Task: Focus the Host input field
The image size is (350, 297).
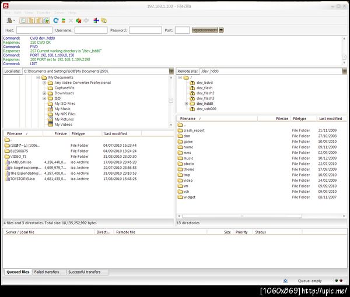Action: point(34,30)
